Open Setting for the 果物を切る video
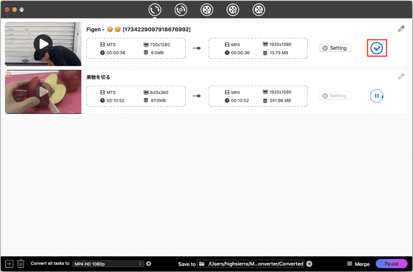This screenshot has height=272, width=413. coord(335,96)
